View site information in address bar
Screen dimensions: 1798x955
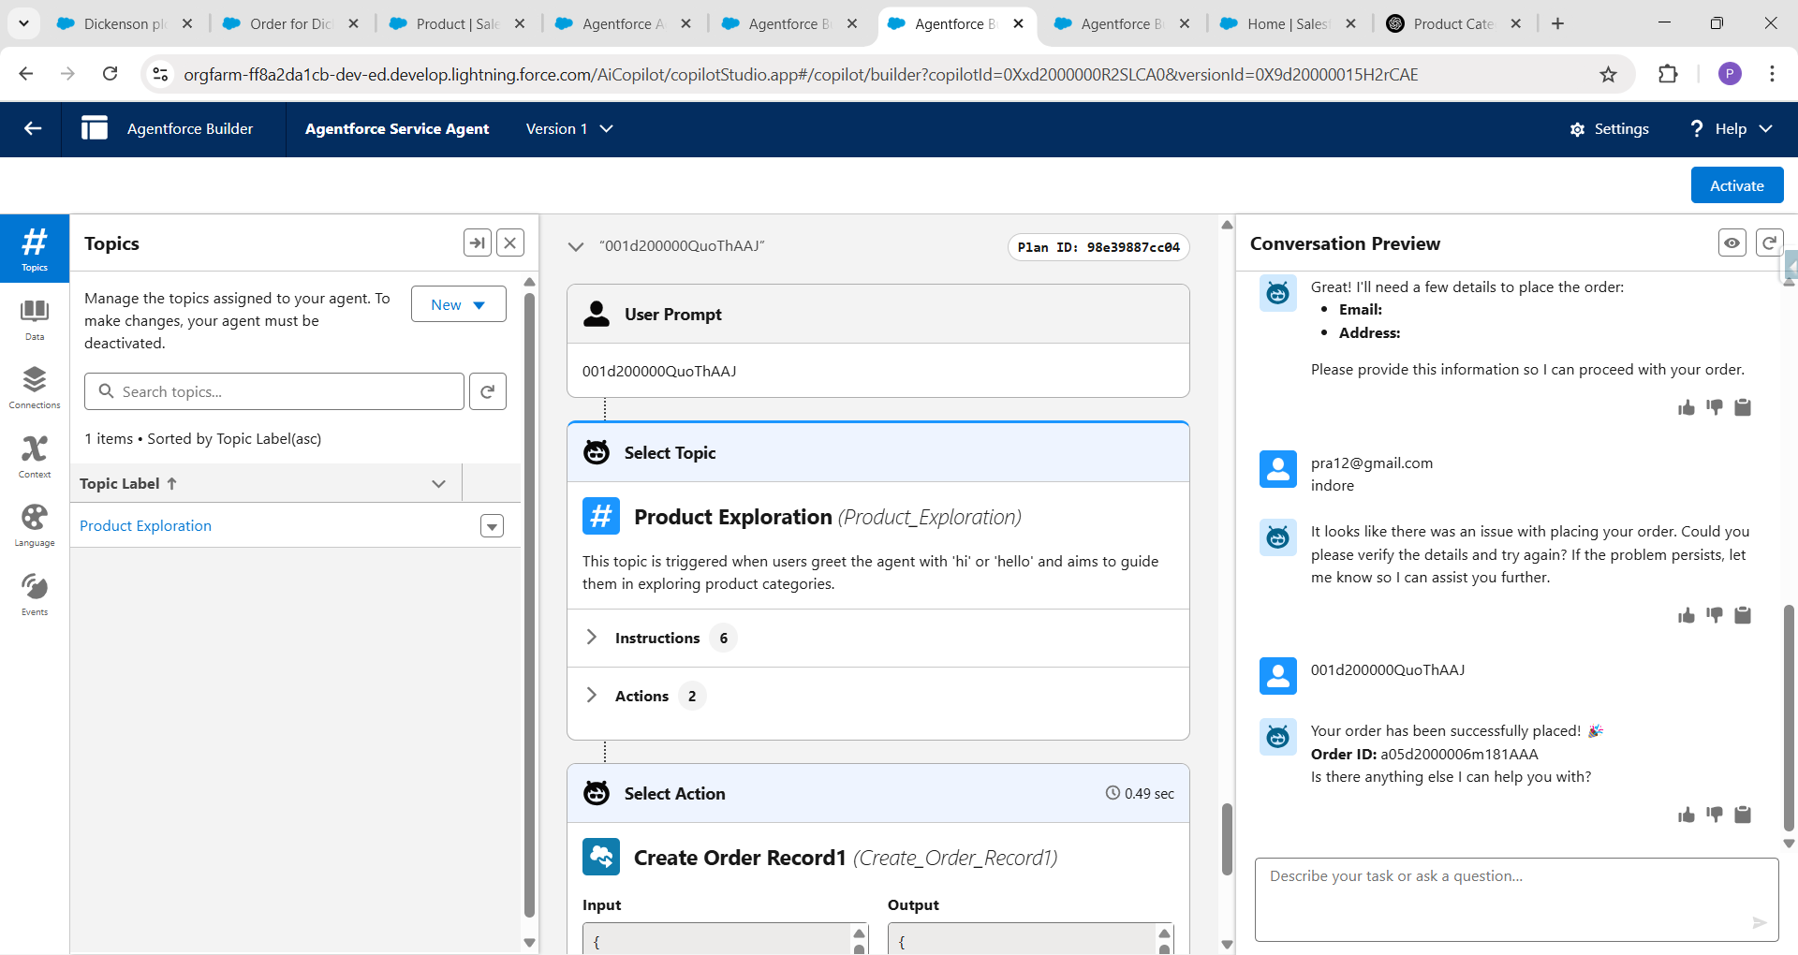pyautogui.click(x=160, y=74)
